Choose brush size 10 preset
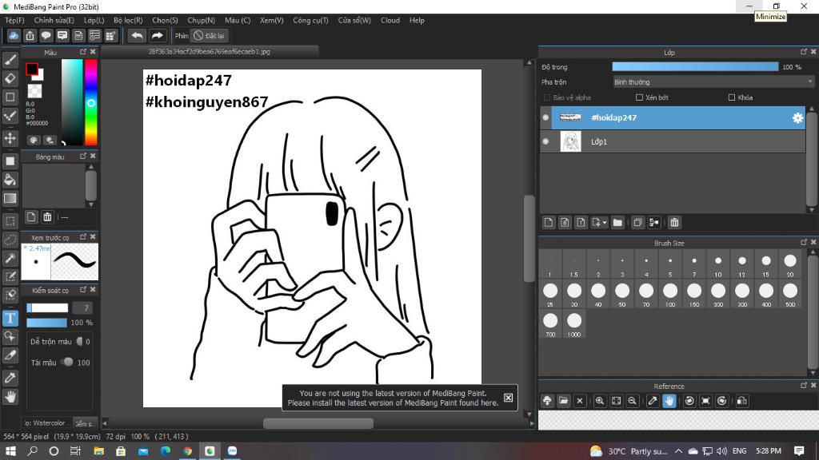 click(718, 264)
